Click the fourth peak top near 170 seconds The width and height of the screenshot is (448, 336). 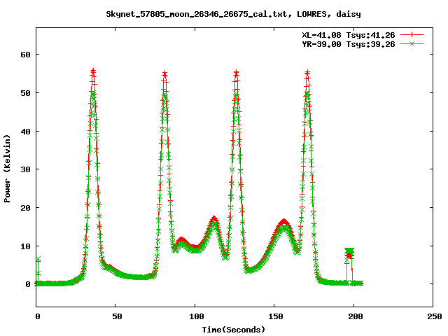click(307, 73)
